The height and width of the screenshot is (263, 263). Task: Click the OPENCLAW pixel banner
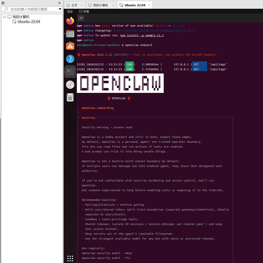pyautogui.click(x=120, y=83)
